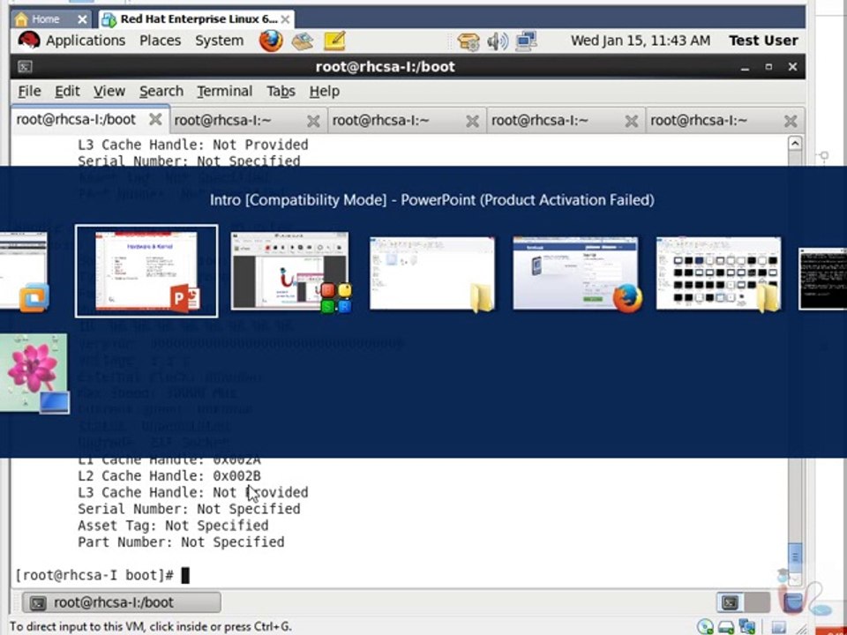Open the terminal Edit menu
847x635 pixels.
pos(67,91)
